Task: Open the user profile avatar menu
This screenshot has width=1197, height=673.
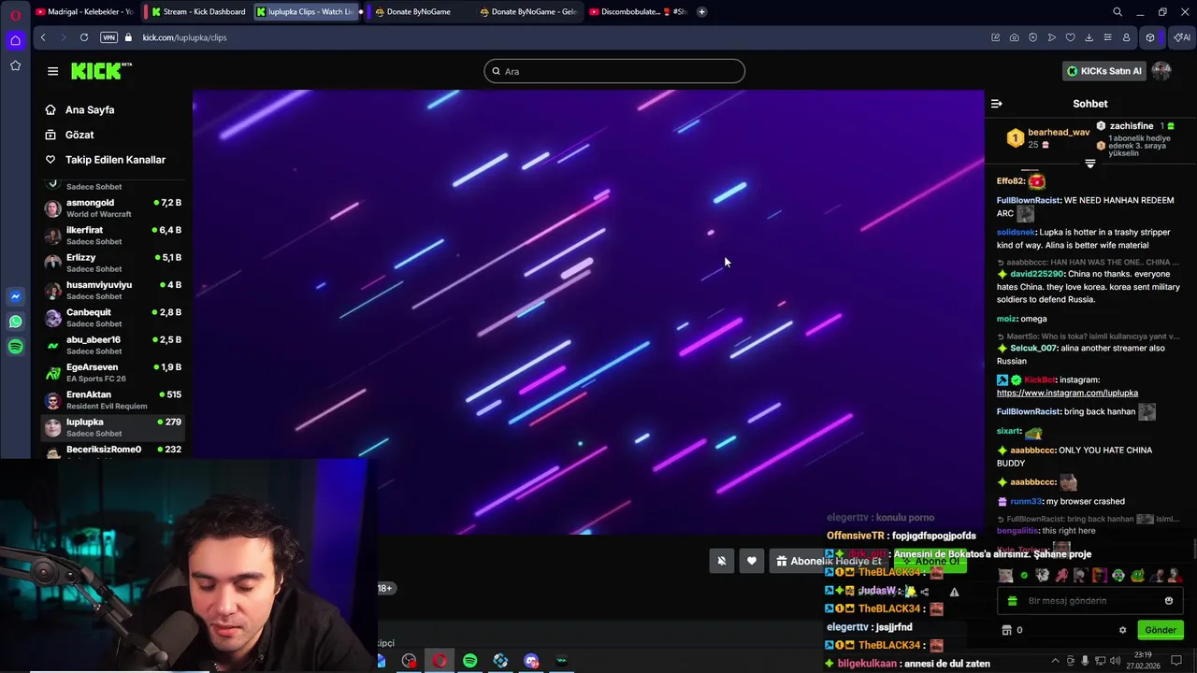Action: pyautogui.click(x=1161, y=71)
